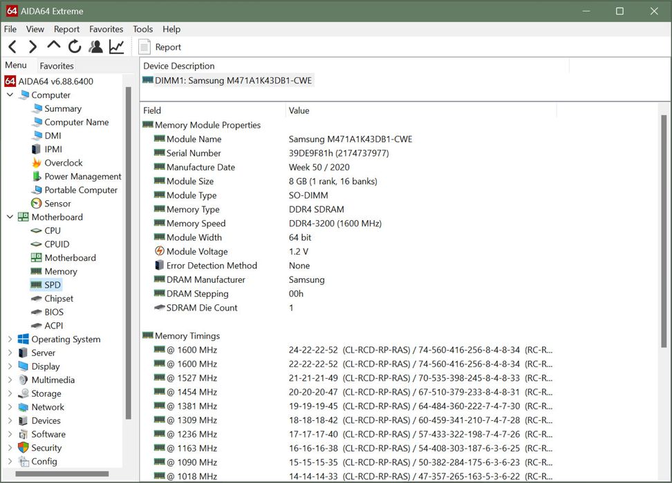Click the Back navigation arrow in toolbar

point(12,47)
